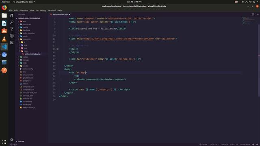
Task: Open the clock showing Jun 12 3:45 PM
Action: [x=134, y=2]
